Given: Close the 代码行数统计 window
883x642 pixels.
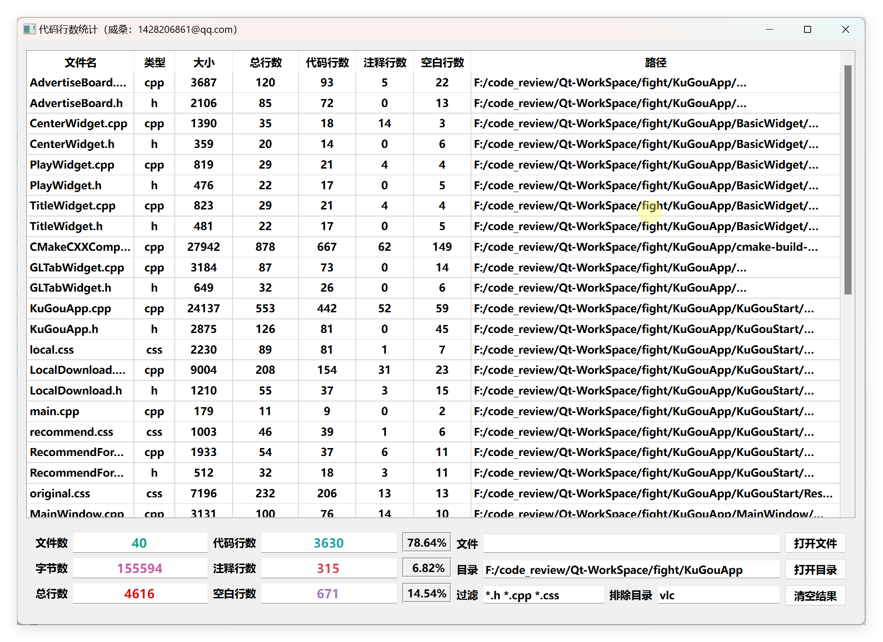Looking at the screenshot, I should tap(845, 29).
